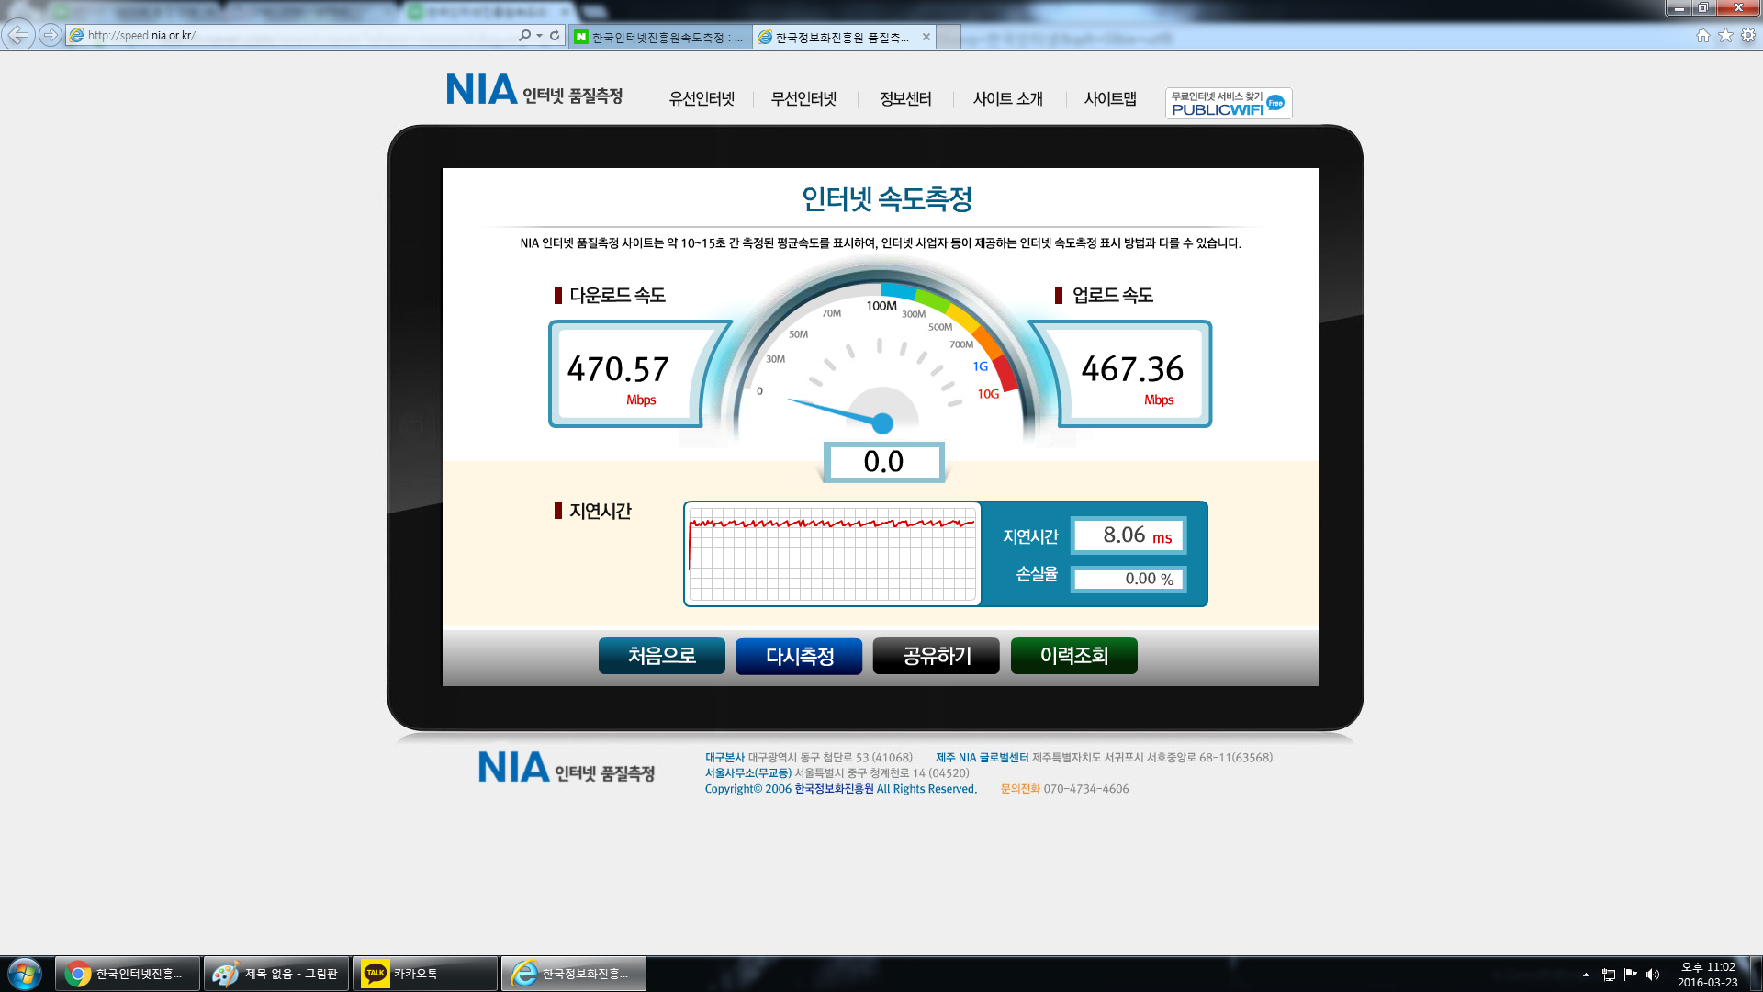This screenshot has width=1763, height=992.
Task: Click the 다시측정 button
Action: coord(799,656)
